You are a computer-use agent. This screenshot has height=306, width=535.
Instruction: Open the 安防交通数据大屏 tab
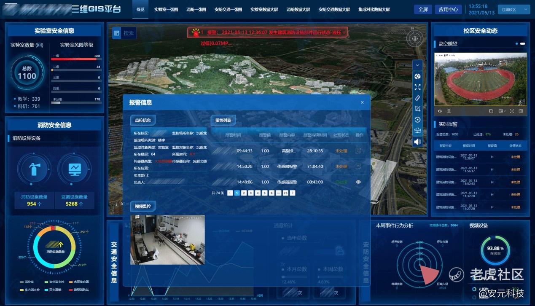(334, 9)
